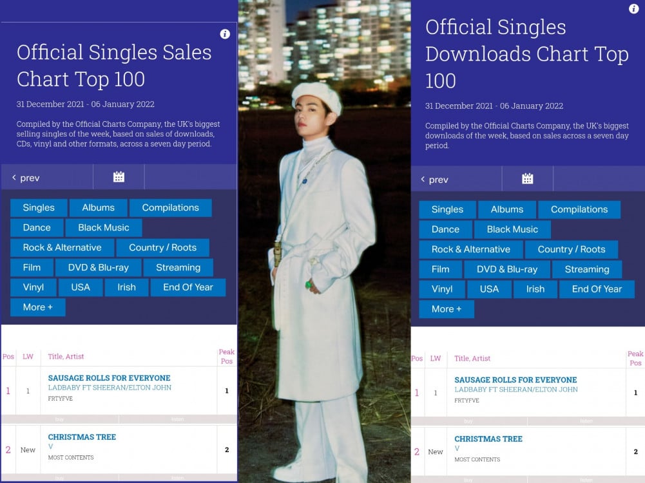Select Albums tab in right panel
This screenshot has height=483, width=645.
506,209
